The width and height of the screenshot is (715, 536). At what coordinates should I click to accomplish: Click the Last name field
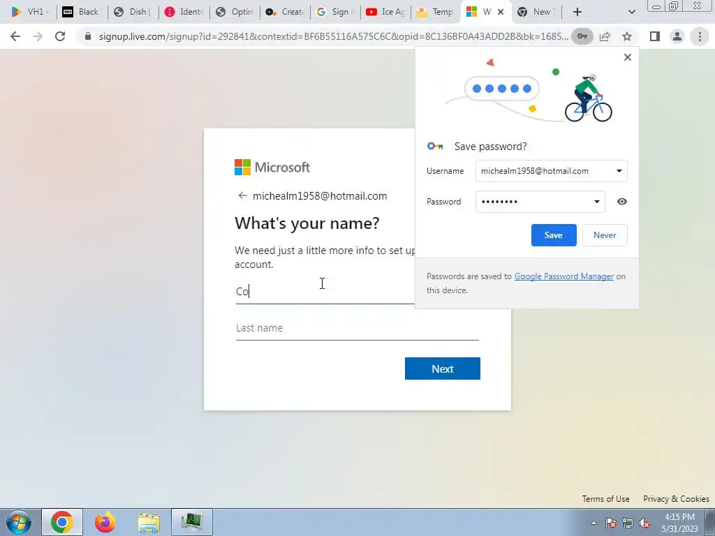click(x=357, y=328)
